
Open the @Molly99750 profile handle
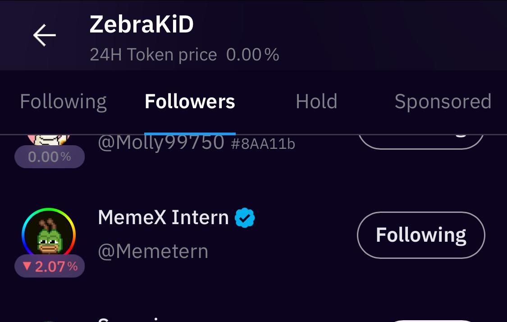pos(161,143)
